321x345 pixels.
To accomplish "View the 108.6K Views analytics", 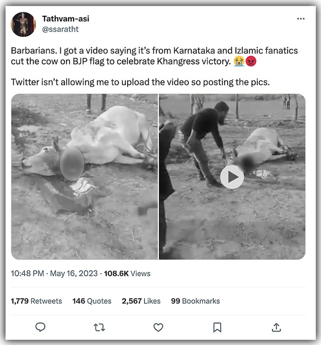I will [127, 274].
